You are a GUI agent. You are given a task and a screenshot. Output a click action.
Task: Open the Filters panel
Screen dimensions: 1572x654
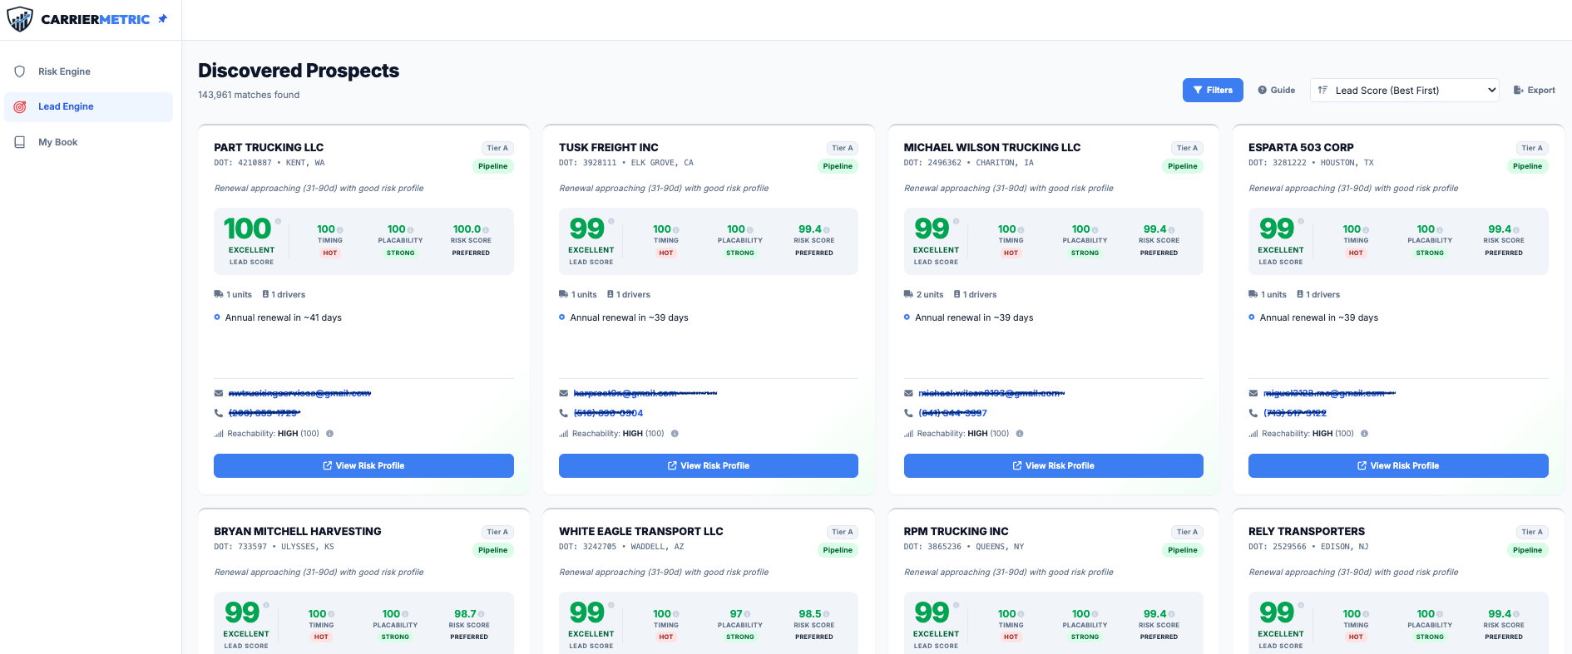[x=1213, y=90]
